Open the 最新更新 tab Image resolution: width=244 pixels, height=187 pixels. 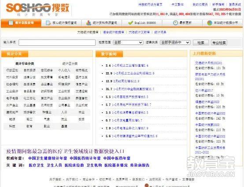(x=182, y=23)
